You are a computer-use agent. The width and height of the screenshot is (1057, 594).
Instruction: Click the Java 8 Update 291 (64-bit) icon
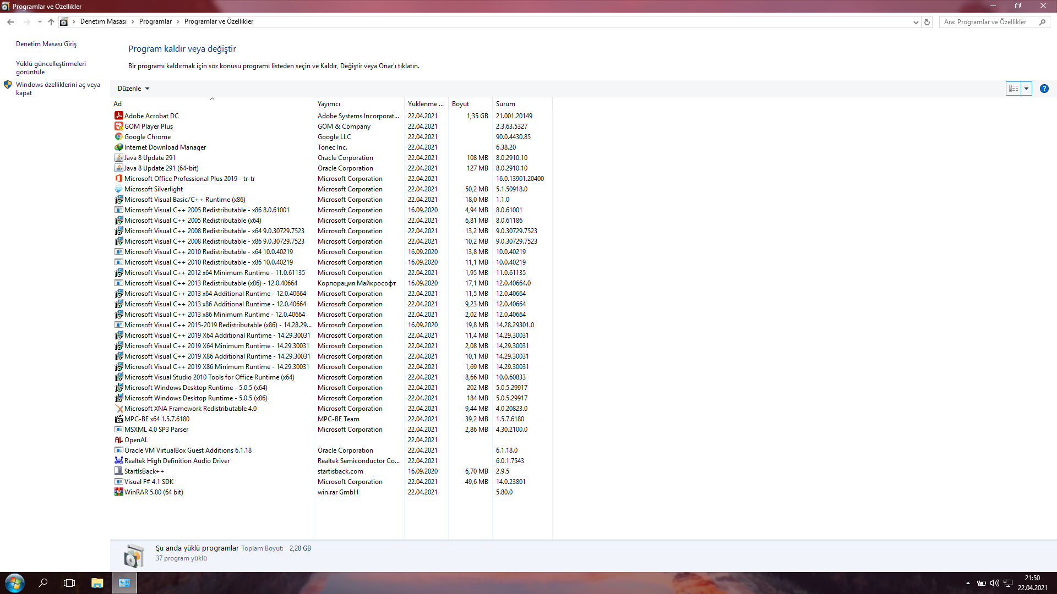click(118, 168)
